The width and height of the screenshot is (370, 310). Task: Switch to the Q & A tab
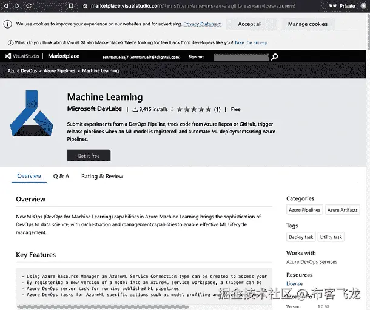click(x=61, y=176)
